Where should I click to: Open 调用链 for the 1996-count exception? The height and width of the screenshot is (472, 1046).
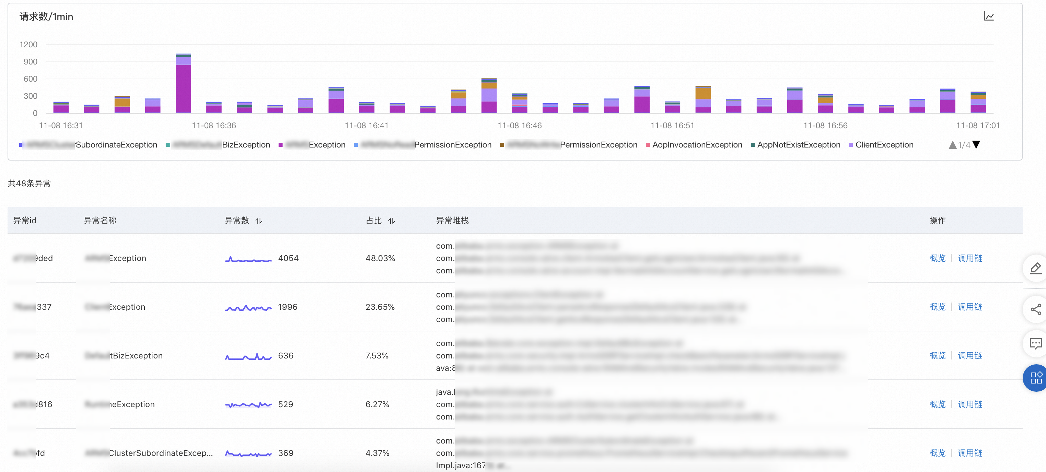[x=970, y=307]
